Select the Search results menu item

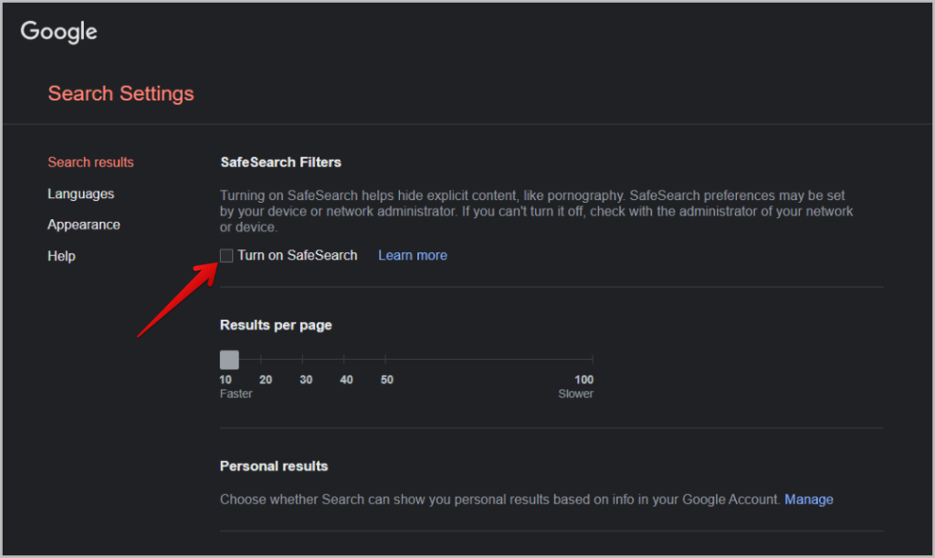(x=90, y=163)
